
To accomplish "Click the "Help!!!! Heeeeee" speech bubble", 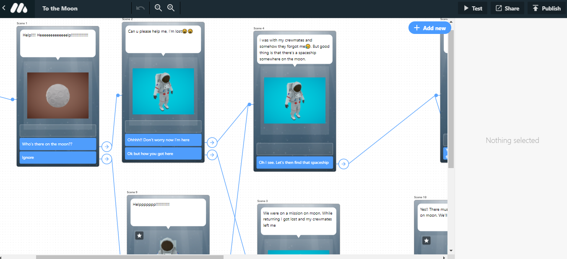I will [x=58, y=44].
